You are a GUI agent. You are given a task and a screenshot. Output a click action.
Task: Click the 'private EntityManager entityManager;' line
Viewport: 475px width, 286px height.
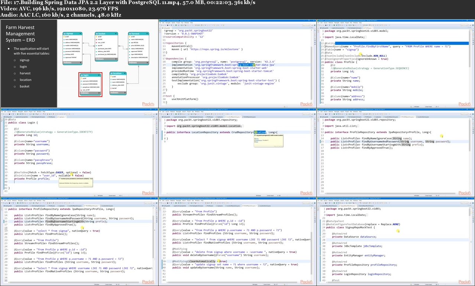pyautogui.click(x=359, y=255)
